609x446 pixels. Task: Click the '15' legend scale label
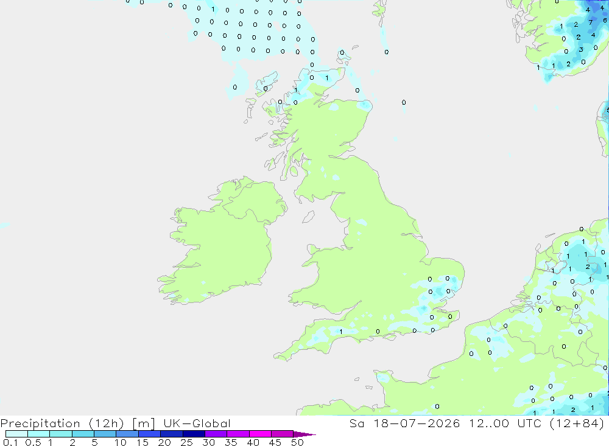(143, 442)
